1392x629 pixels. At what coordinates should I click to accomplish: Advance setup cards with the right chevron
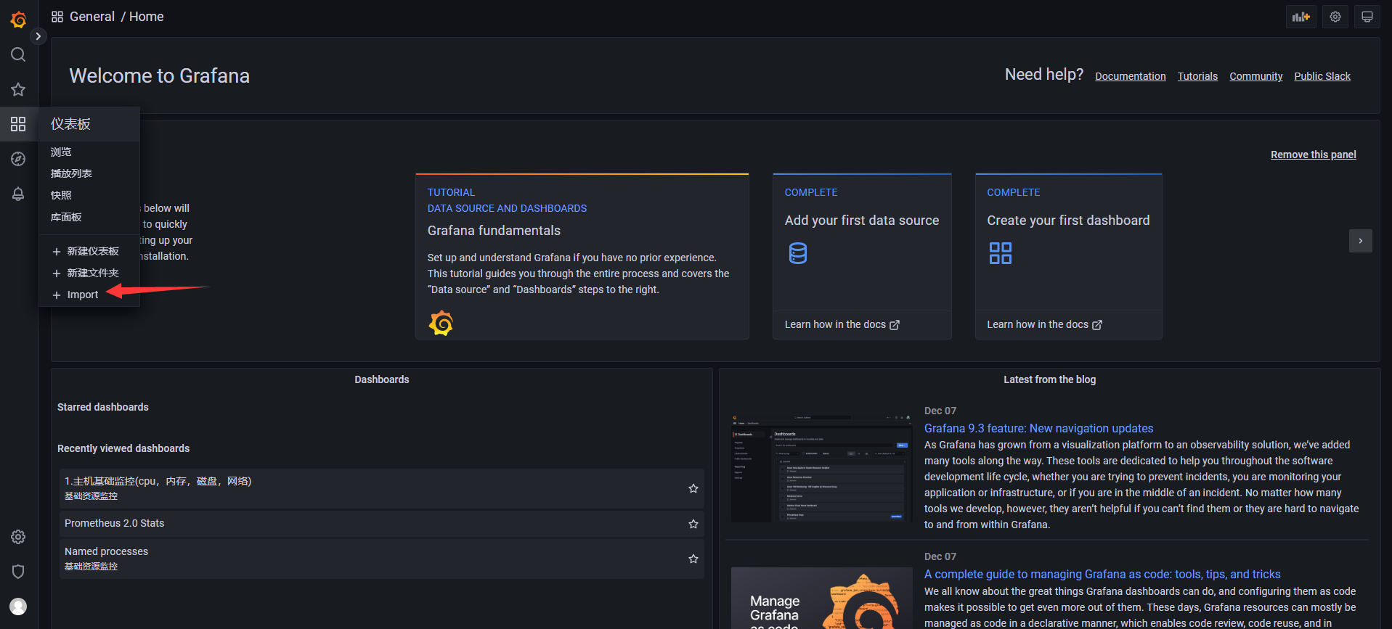(1360, 241)
